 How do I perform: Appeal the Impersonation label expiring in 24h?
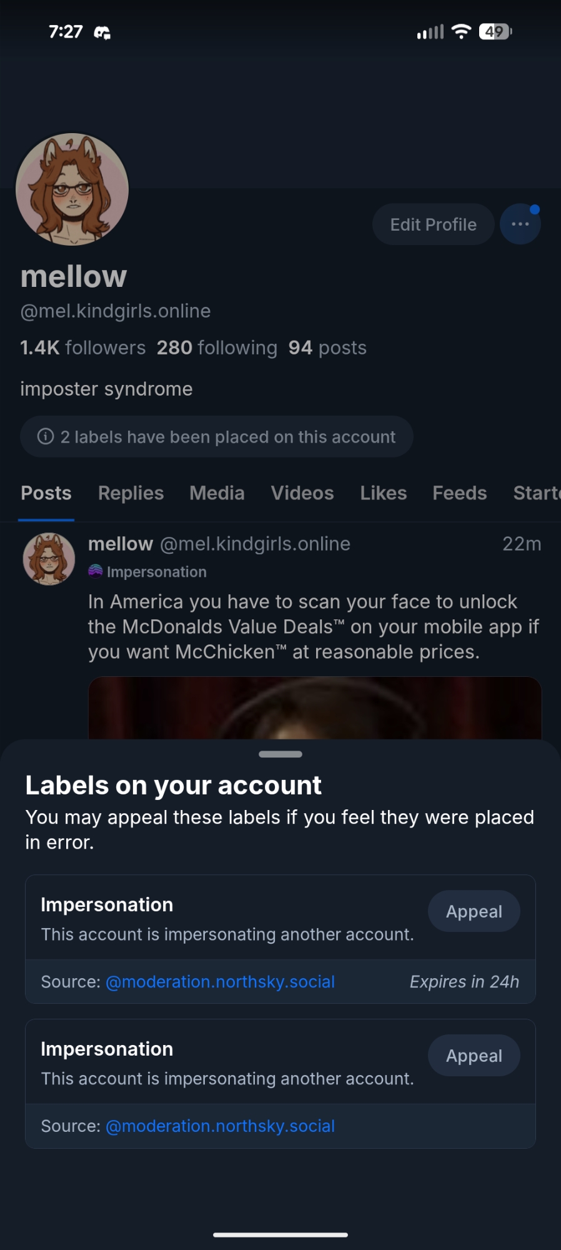474,911
